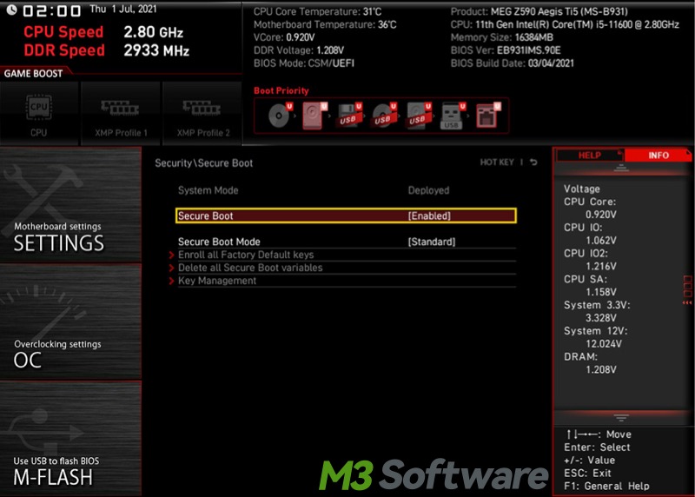Select the USB key boot device icon
The image size is (695, 497).
click(x=453, y=116)
